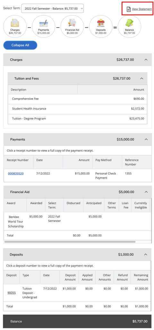154x330 pixels.
Task: Click the Remaining Amount column header
Action: click(x=141, y=278)
